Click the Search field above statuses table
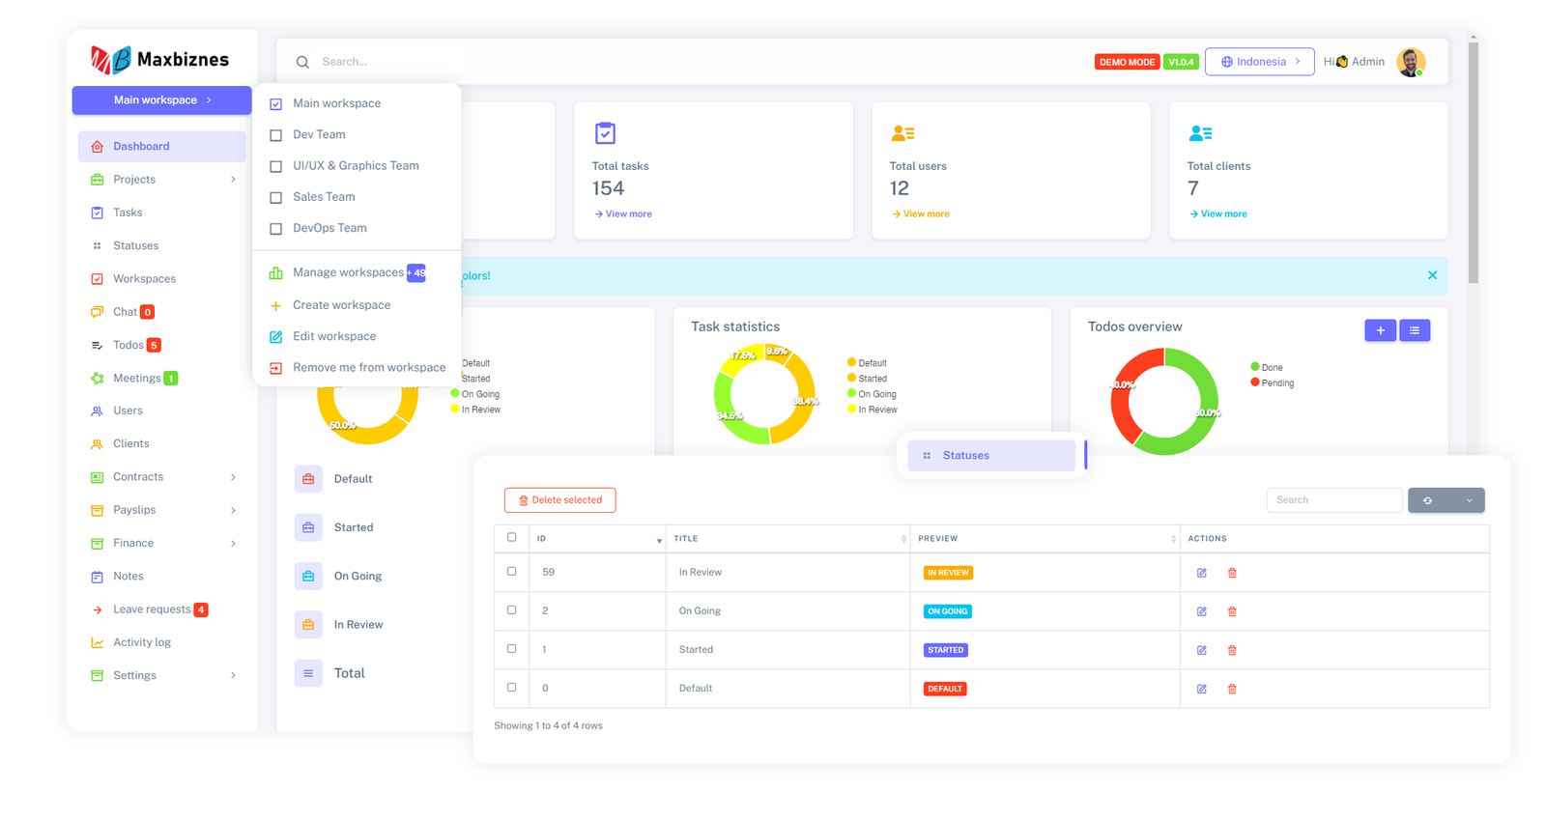The height and width of the screenshot is (821, 1546). point(1333,500)
